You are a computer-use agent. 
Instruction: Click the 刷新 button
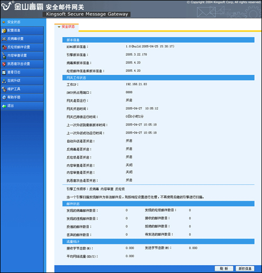tap(224, 268)
